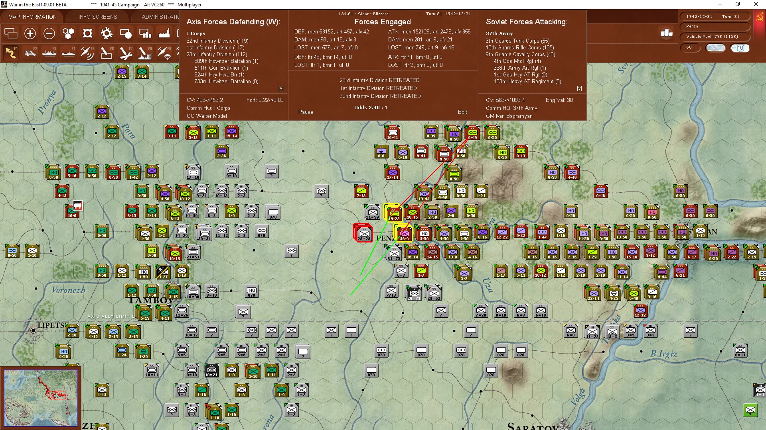Open the MAP INFORMATION tab
The image size is (766, 430).
(x=32, y=17)
